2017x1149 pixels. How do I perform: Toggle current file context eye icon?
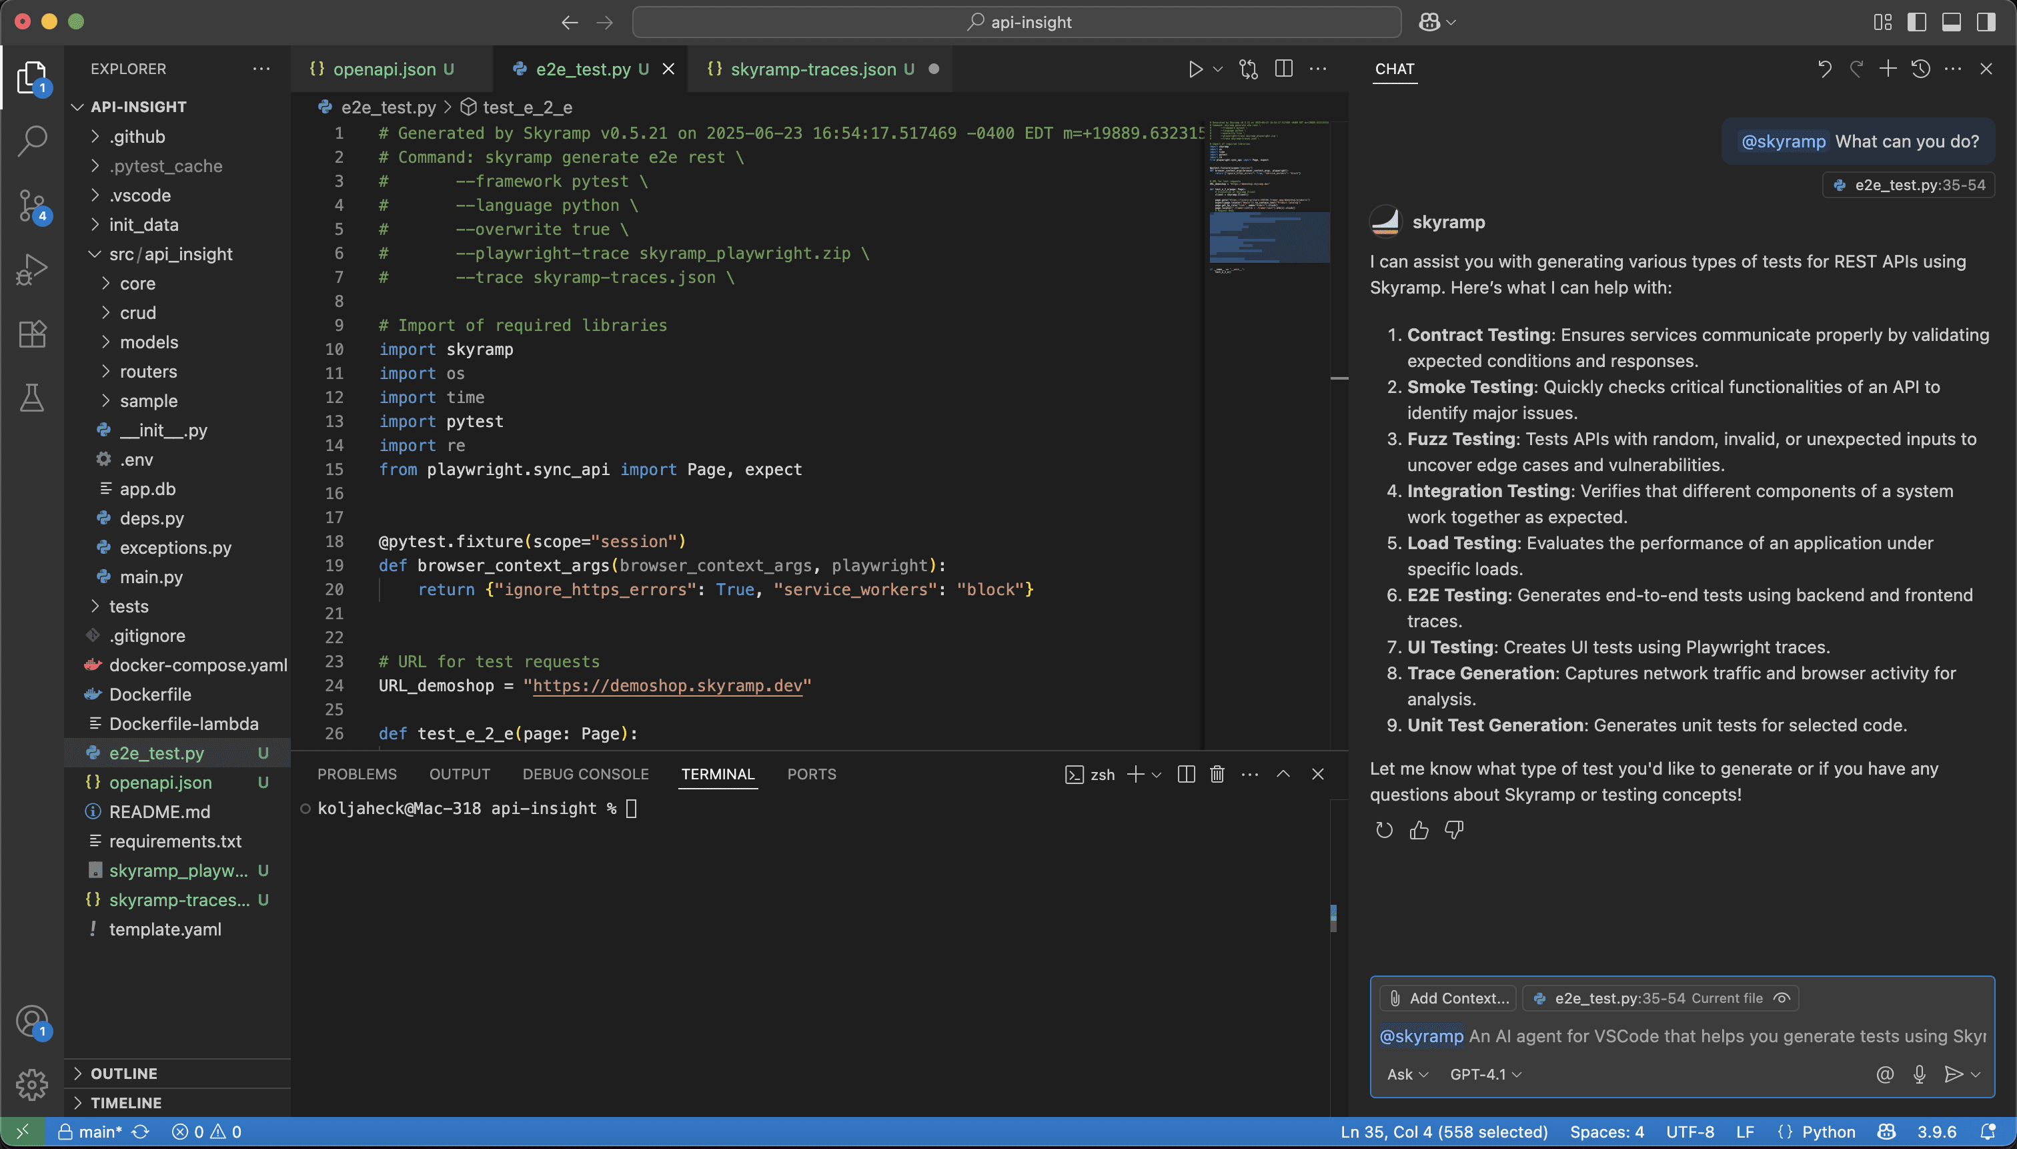point(1781,998)
